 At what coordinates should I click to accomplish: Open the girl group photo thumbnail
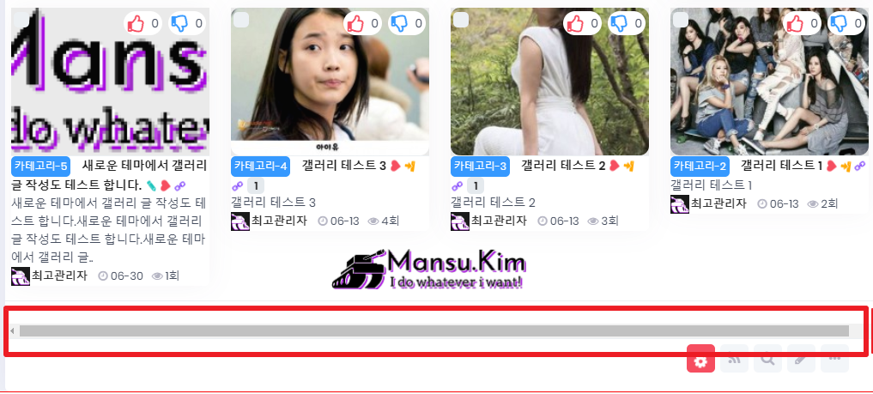pyautogui.click(x=769, y=82)
